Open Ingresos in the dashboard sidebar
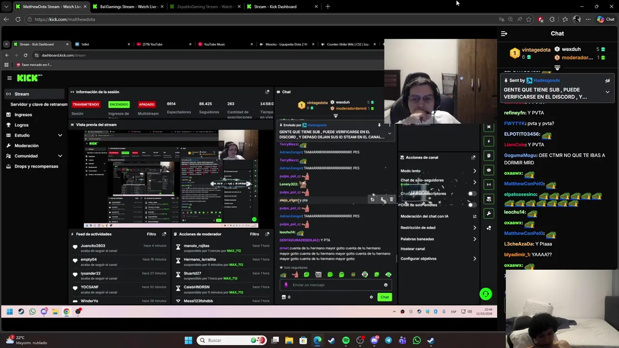This screenshot has height=348, width=619. (x=23, y=115)
